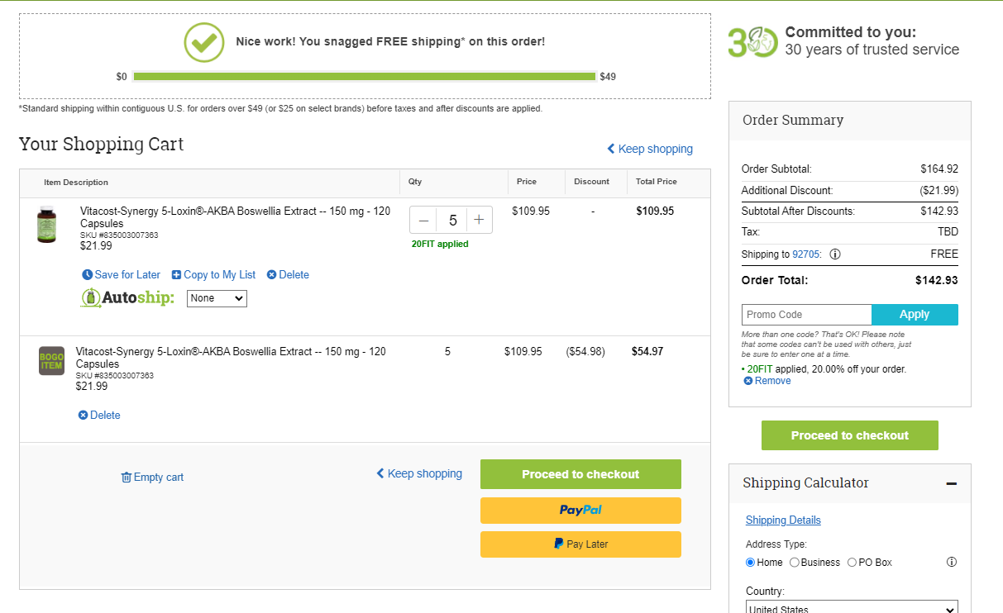Click Keep shopping link above the cart
Viewport: 1003px width, 613px height.
(x=650, y=149)
